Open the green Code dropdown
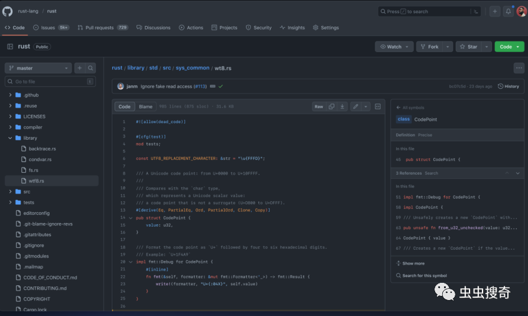The image size is (528, 316). (509, 47)
